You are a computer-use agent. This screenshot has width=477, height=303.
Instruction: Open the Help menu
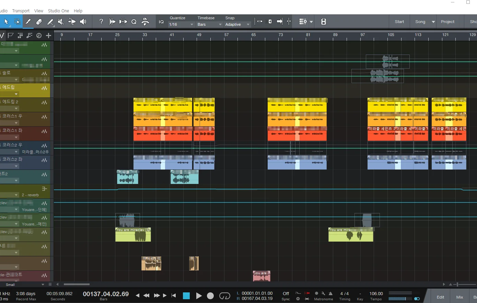coord(78,11)
